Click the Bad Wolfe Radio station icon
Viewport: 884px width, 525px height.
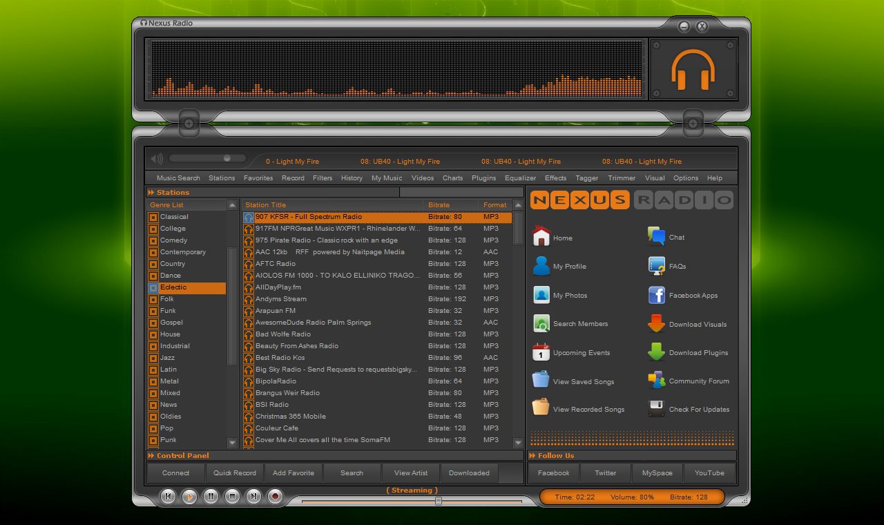[249, 334]
